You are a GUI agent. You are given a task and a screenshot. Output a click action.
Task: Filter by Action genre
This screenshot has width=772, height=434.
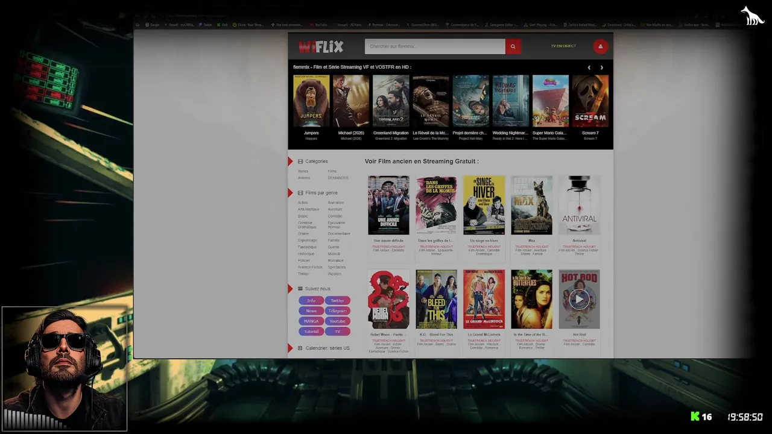[303, 203]
